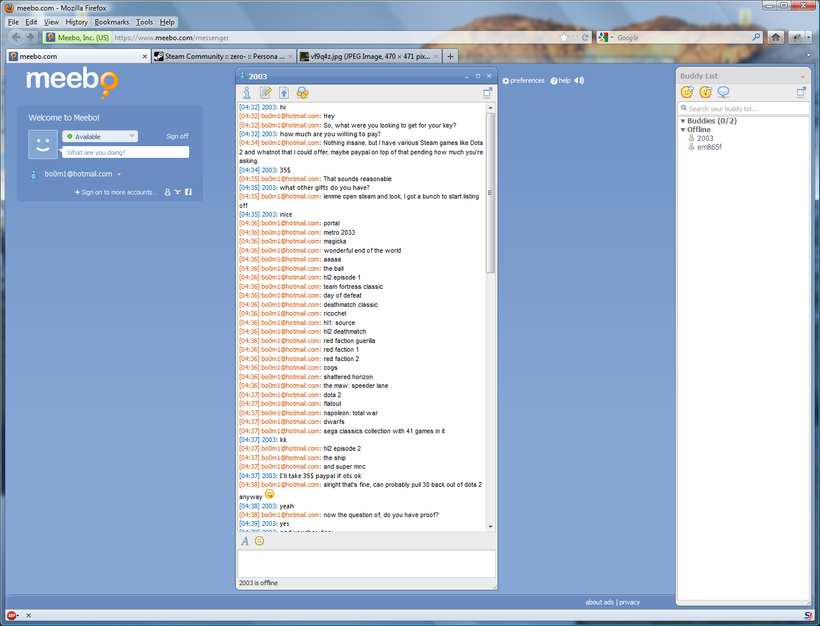This screenshot has width=820, height=626.
Task: Open meebo help link
Action: (x=560, y=80)
